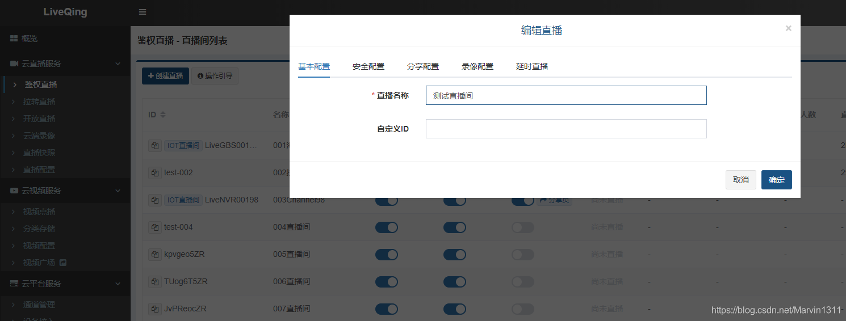Copy the kpvgeo5ZR ID via its icon

pos(154,254)
